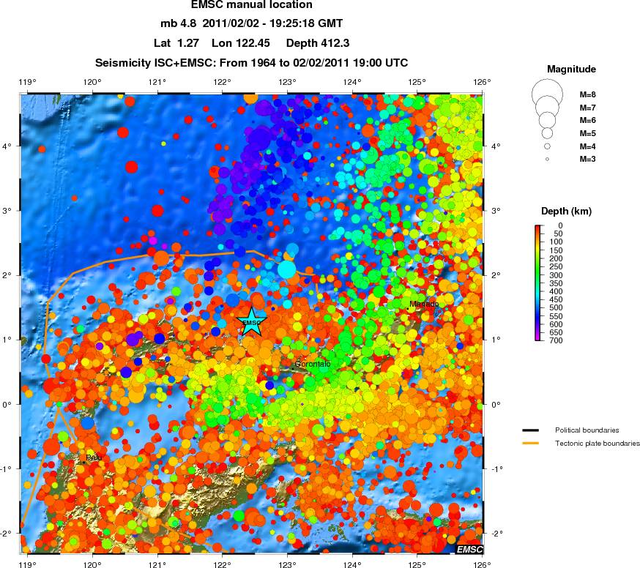This screenshot has height=568, width=640.
Task: Click the "M=3" legend label
Action: tap(588, 159)
